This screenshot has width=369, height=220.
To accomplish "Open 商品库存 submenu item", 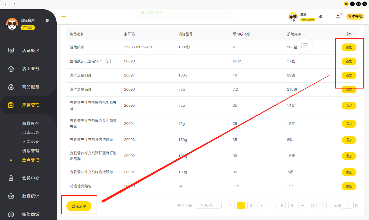I will [31, 123].
